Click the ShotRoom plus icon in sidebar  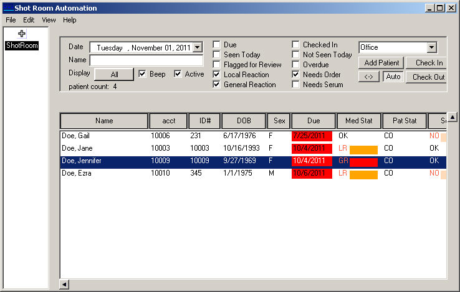click(x=21, y=34)
